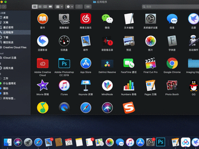Select the Pages 文稿 icon in the Finder window
Screen dimensions: 199x149
150,85
